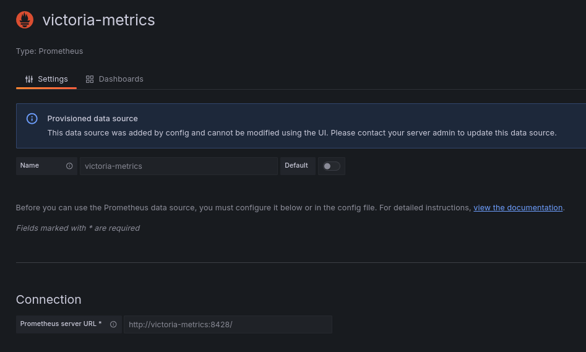Click the Connection section heading
This screenshot has width=586, height=352.
coord(48,299)
